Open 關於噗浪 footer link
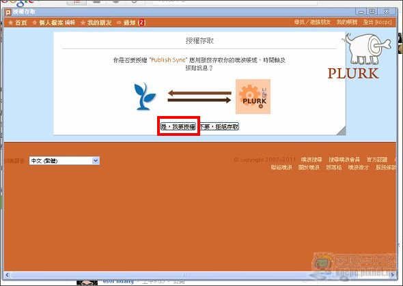The height and width of the screenshot is (286, 403). (x=309, y=168)
